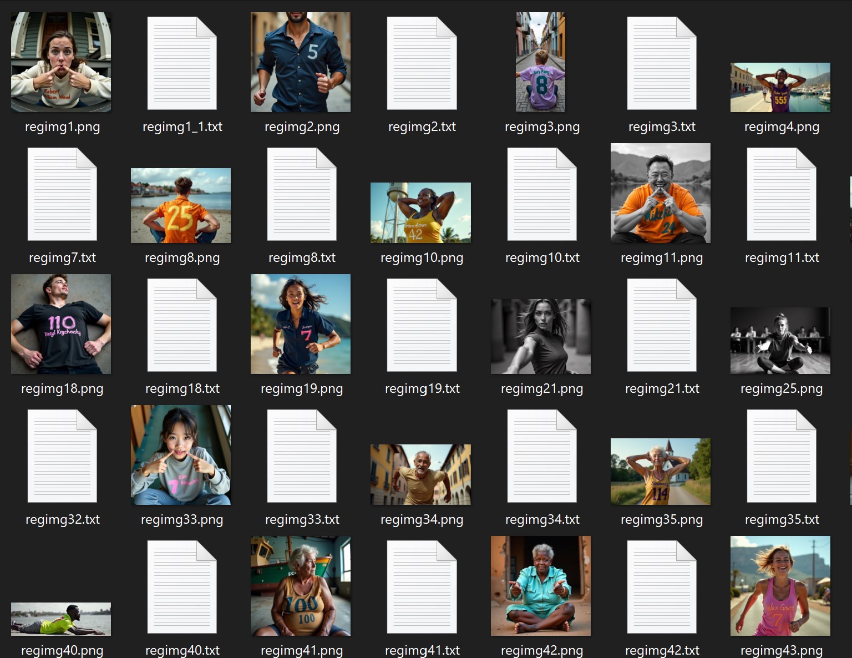Select the regimg1_1.txt text file icon

(182, 63)
